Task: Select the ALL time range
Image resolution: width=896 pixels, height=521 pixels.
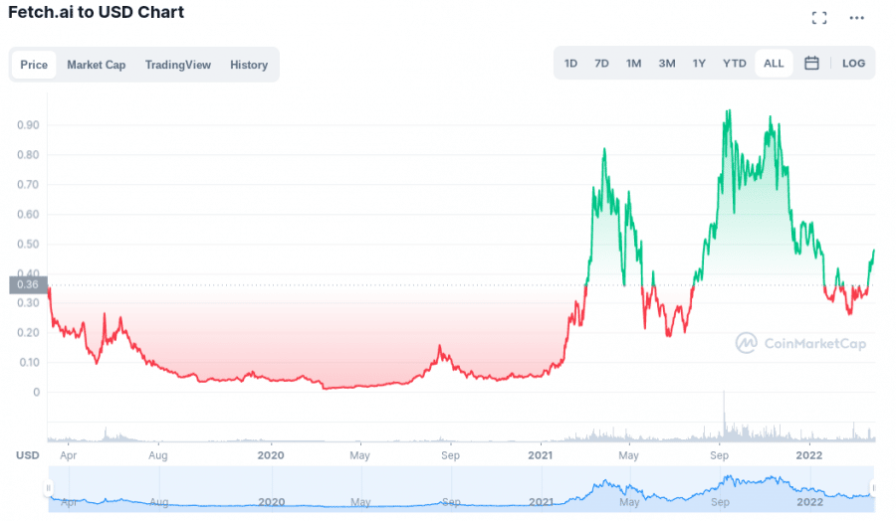Action: [x=774, y=64]
